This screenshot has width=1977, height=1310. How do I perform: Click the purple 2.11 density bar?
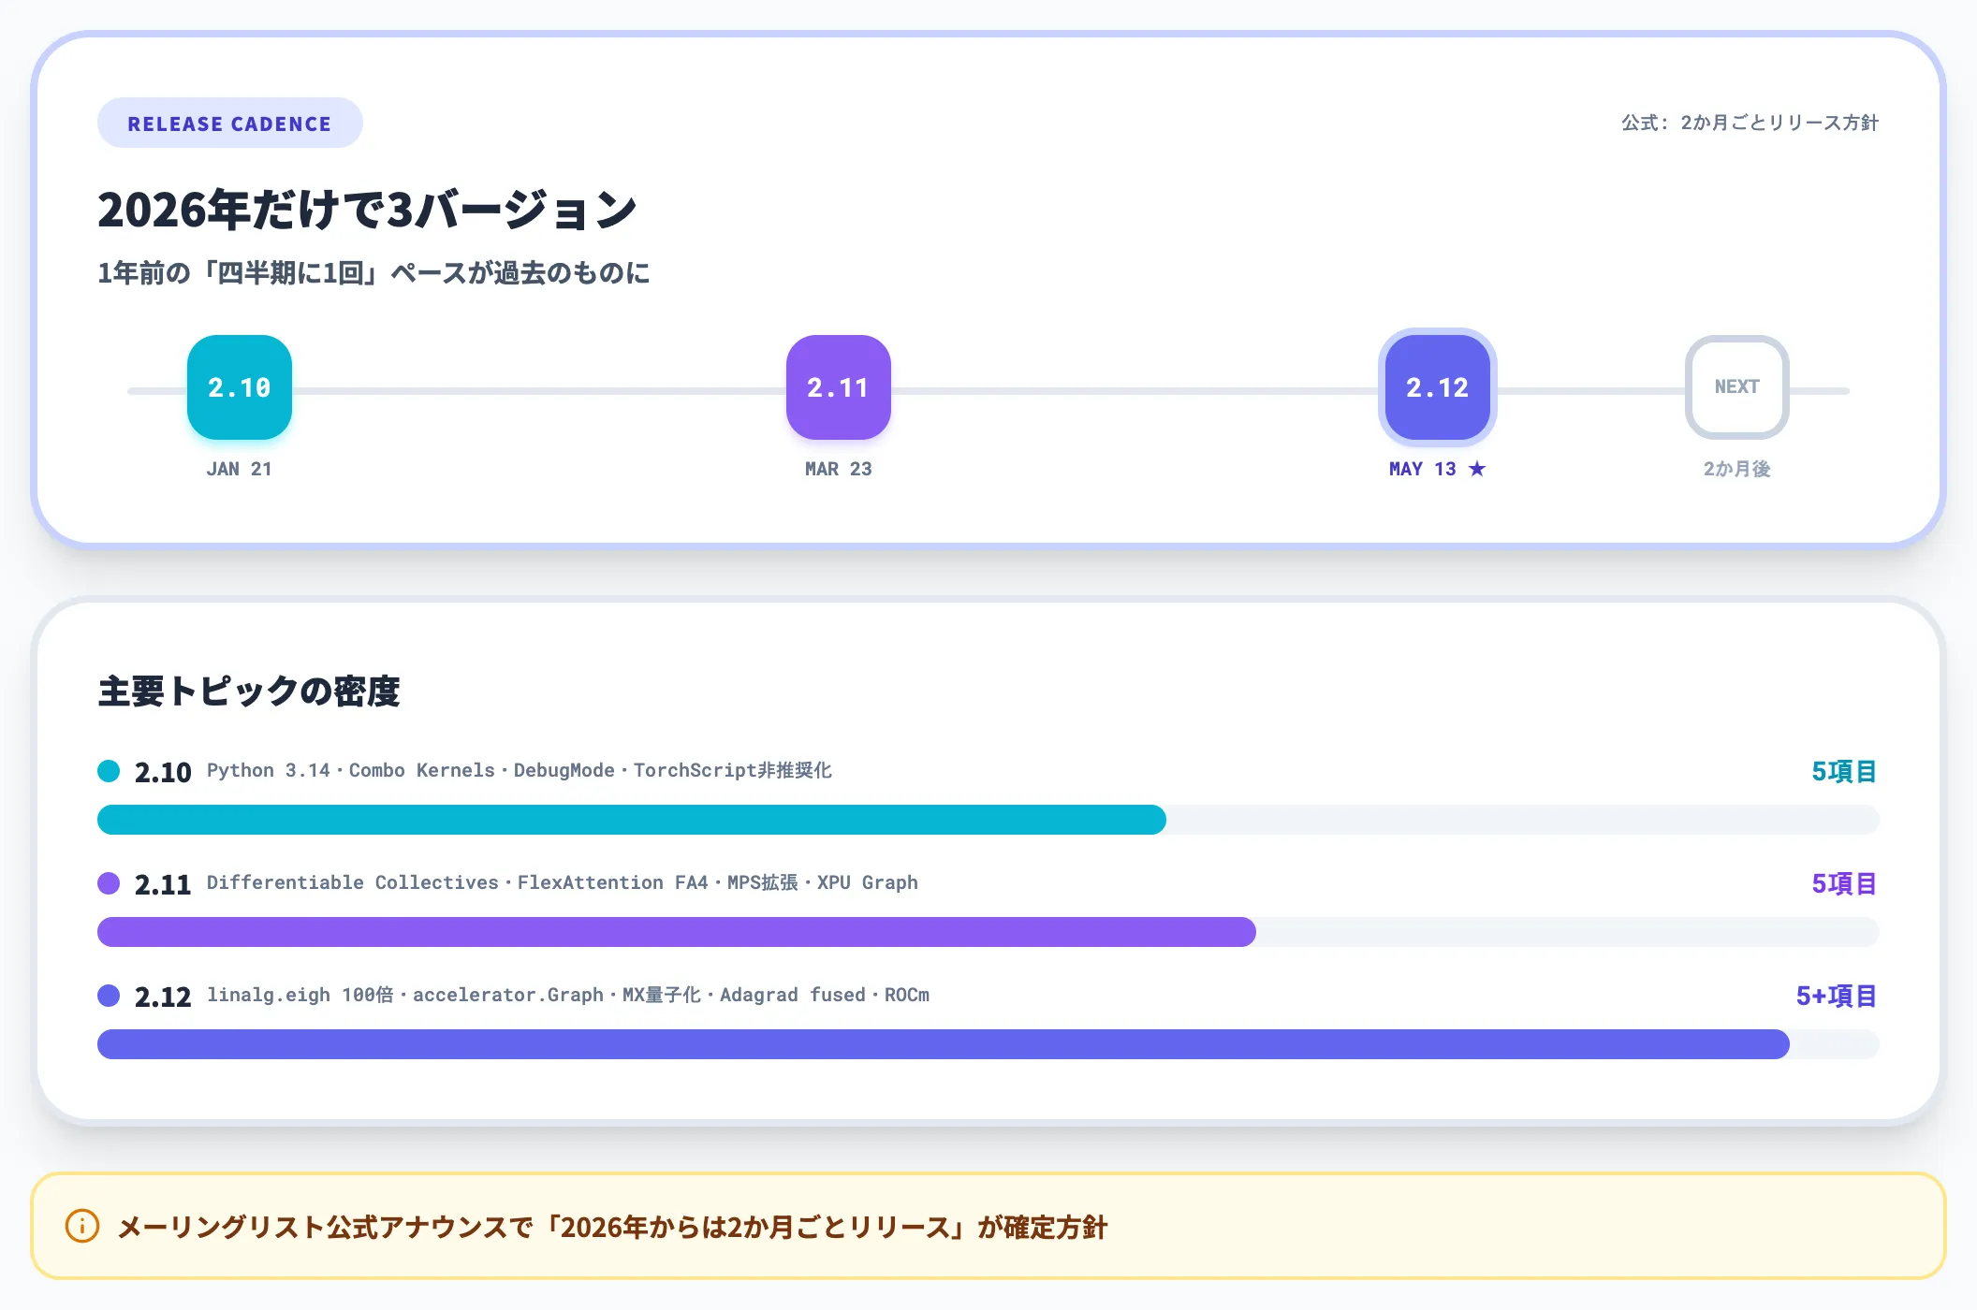(677, 932)
